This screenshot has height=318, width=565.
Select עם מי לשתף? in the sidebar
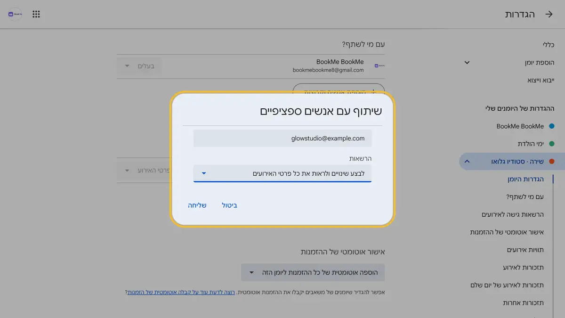(524, 196)
